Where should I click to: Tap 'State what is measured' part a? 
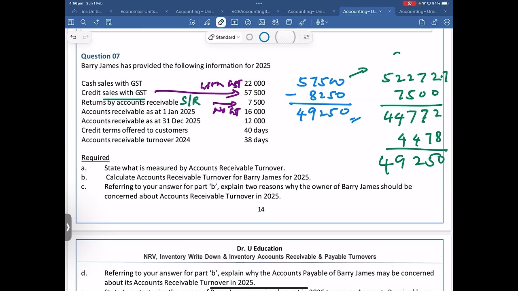click(x=195, y=168)
